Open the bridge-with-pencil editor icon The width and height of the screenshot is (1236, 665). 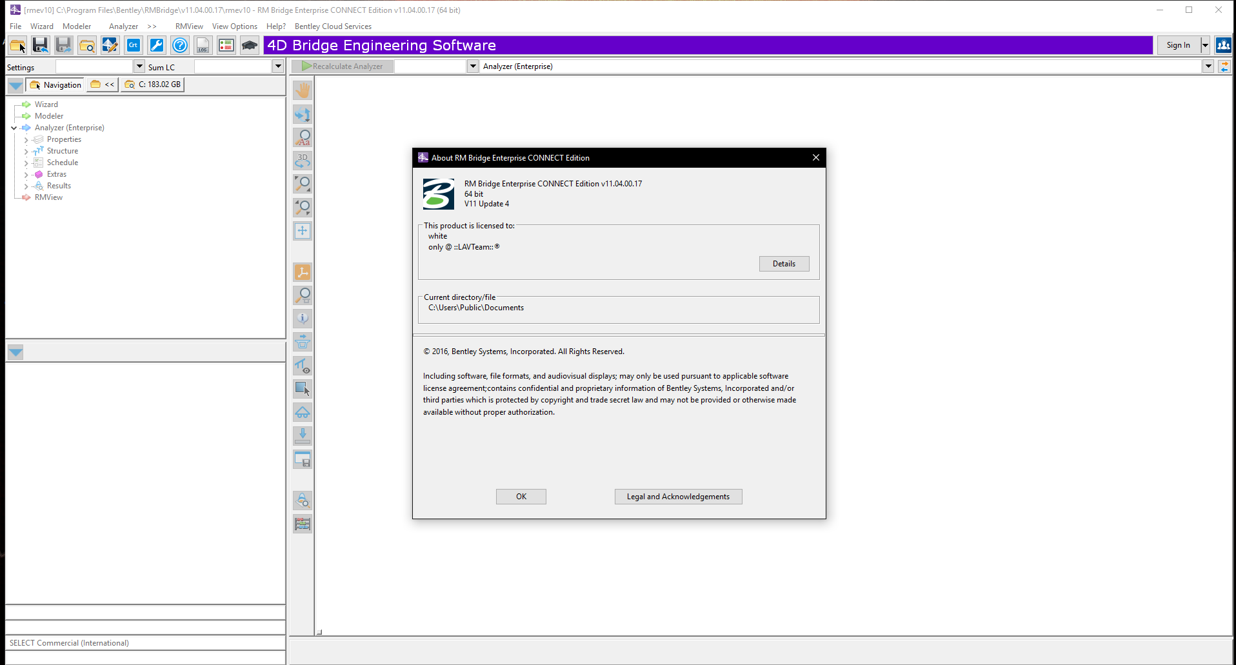(110, 45)
